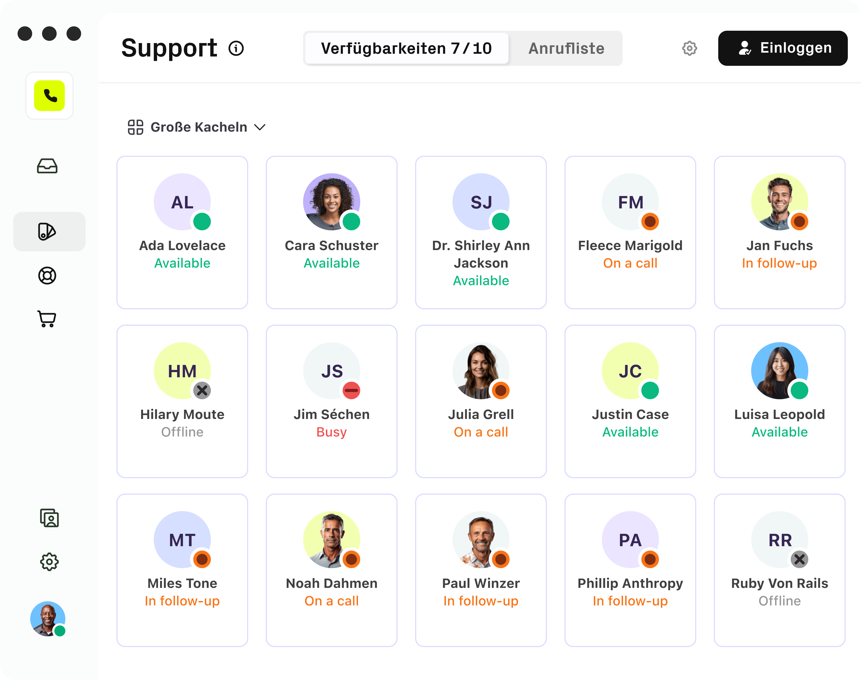Click the yellow phone app icon

pos(49,95)
